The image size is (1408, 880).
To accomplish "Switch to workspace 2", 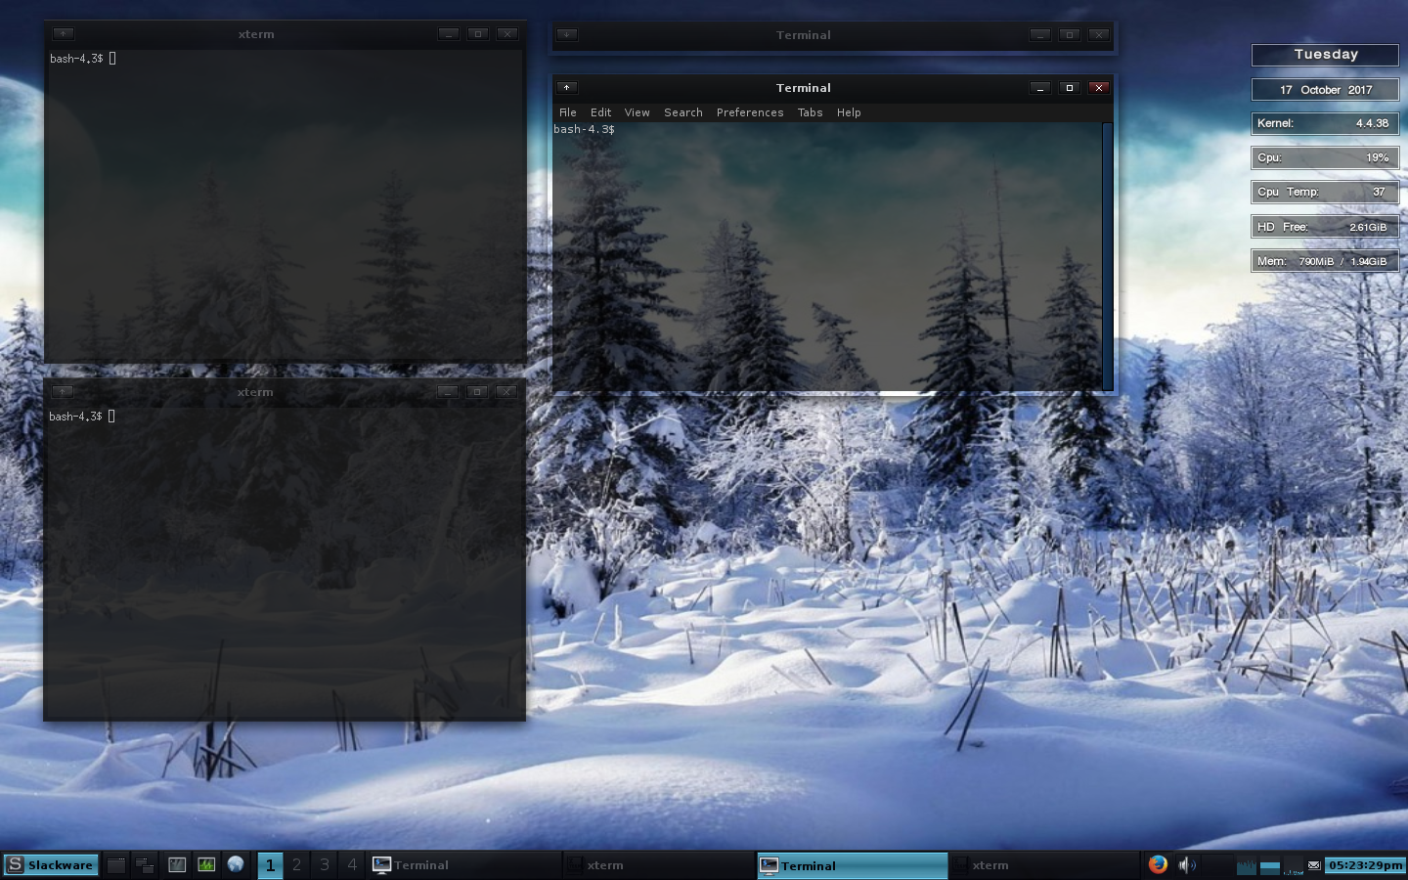I will click(297, 865).
